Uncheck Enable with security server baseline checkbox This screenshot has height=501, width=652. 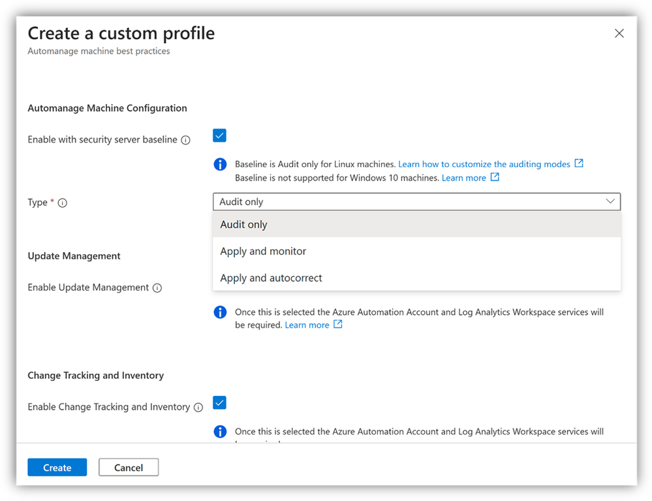tap(219, 136)
